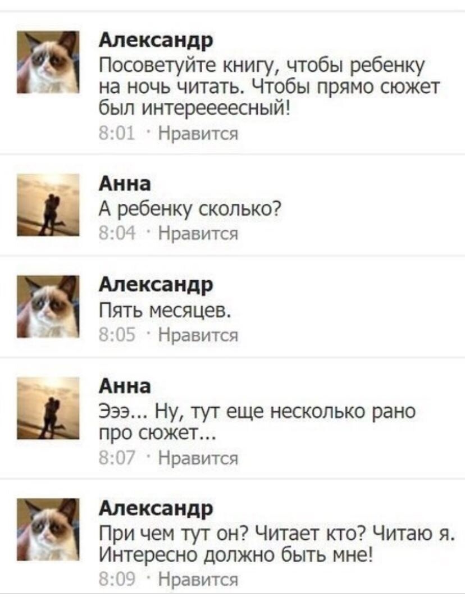
Task: Click the 8:07 timestamp under 'про сюжет...'
Action: coord(117,457)
